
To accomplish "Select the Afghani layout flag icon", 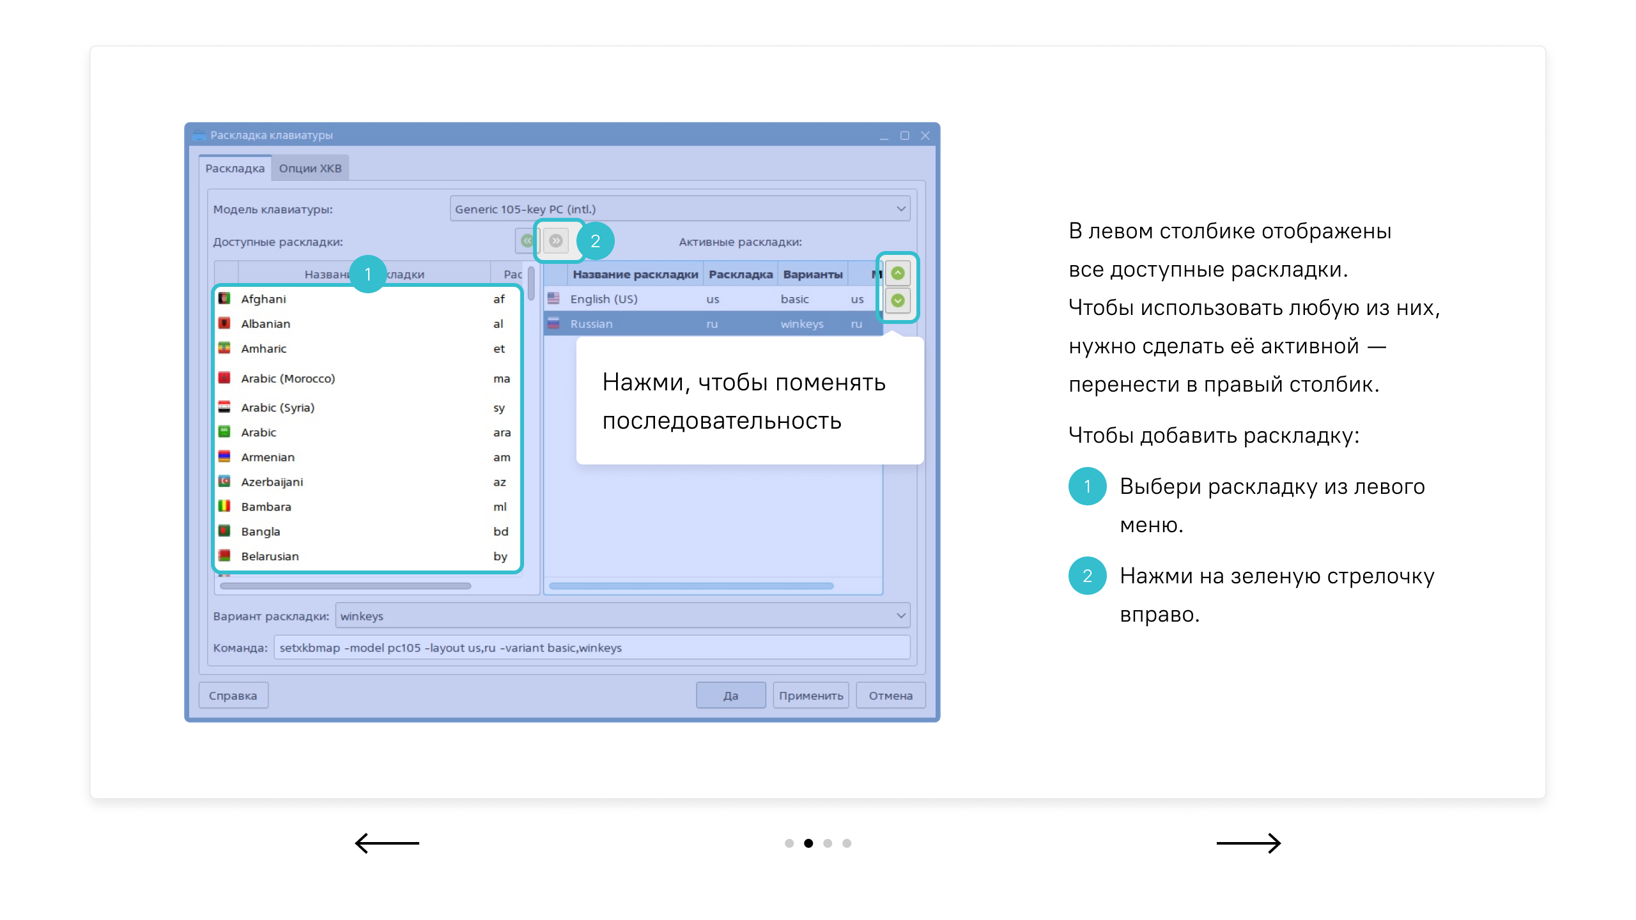I will 224,298.
